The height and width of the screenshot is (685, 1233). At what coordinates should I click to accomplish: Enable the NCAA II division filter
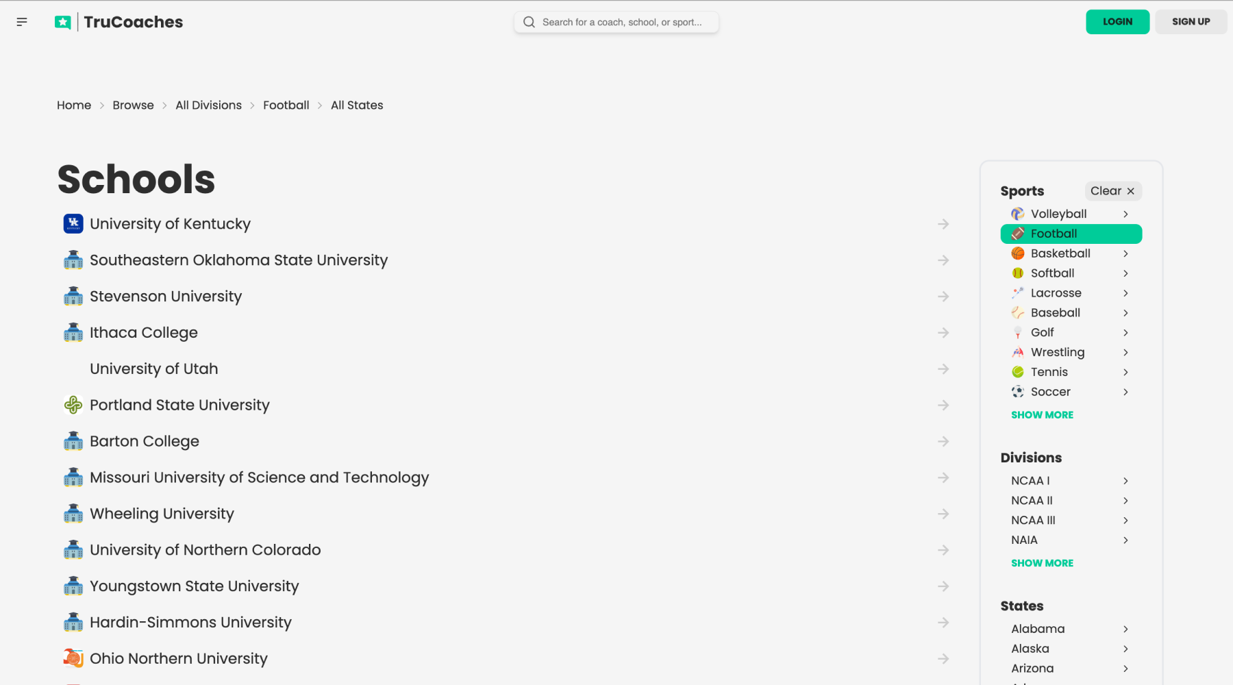tap(1032, 500)
